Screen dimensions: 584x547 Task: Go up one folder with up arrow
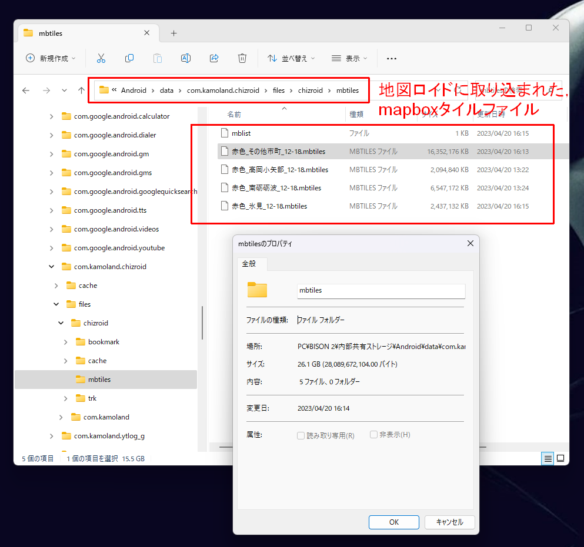click(81, 90)
